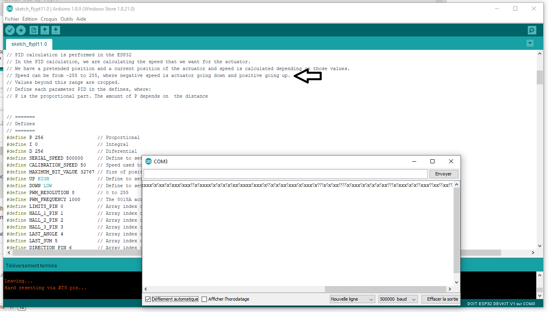Click the Envoyer button

tap(443, 174)
